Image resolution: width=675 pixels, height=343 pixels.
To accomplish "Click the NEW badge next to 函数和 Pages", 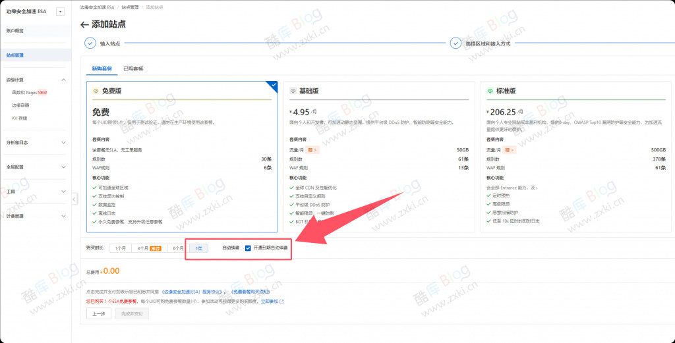I will pyautogui.click(x=42, y=92).
